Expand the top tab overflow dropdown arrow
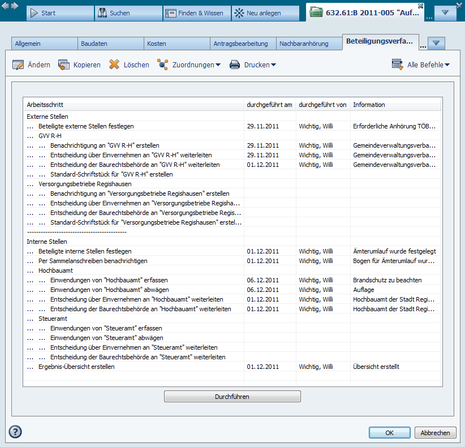The image size is (465, 447). pyautogui.click(x=445, y=13)
